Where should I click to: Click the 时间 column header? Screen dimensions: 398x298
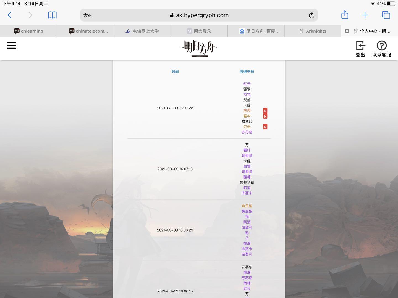175,71
